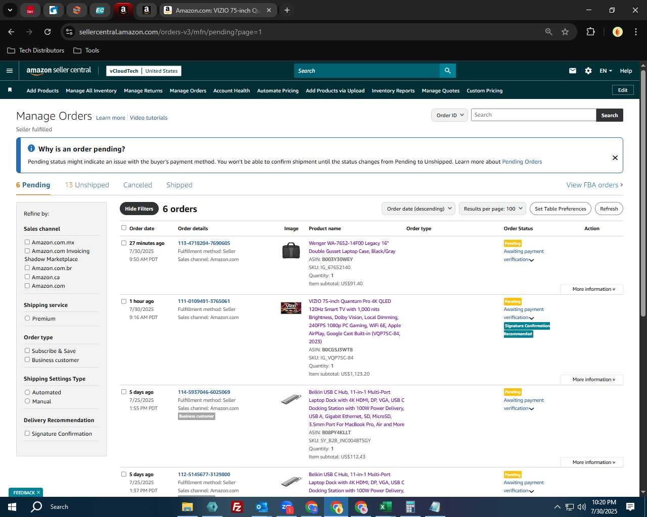Select the Manual shipping settings radio
This screenshot has width=647, height=517.
point(27,401)
